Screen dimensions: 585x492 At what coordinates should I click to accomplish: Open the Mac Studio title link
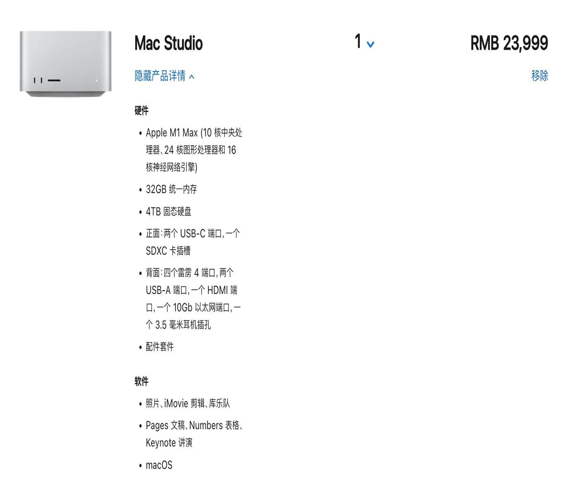169,43
